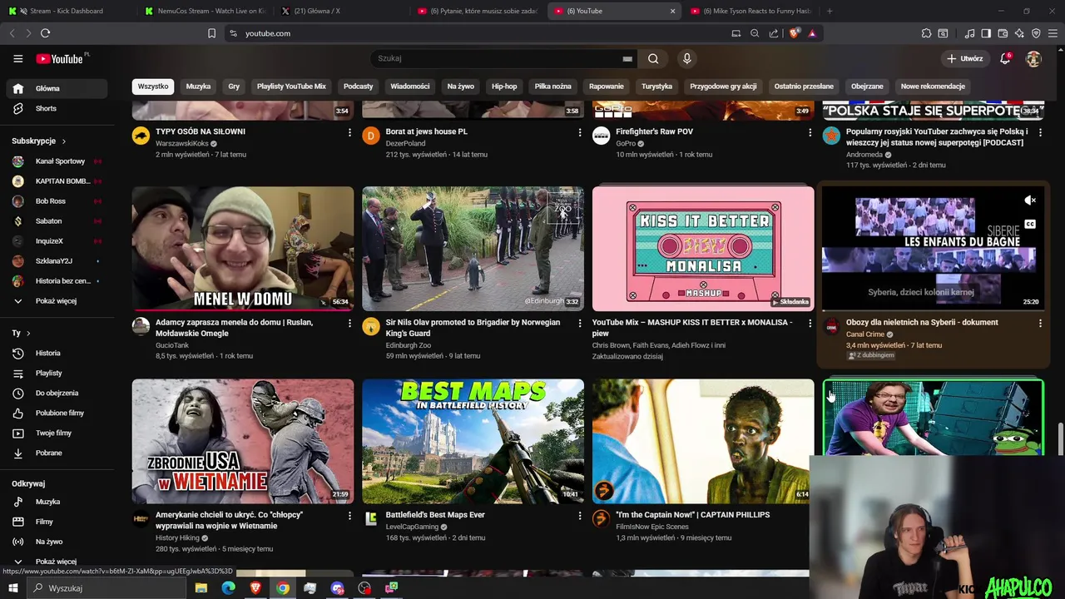Open the on-screen keyboard icon in search box

pyautogui.click(x=627, y=59)
